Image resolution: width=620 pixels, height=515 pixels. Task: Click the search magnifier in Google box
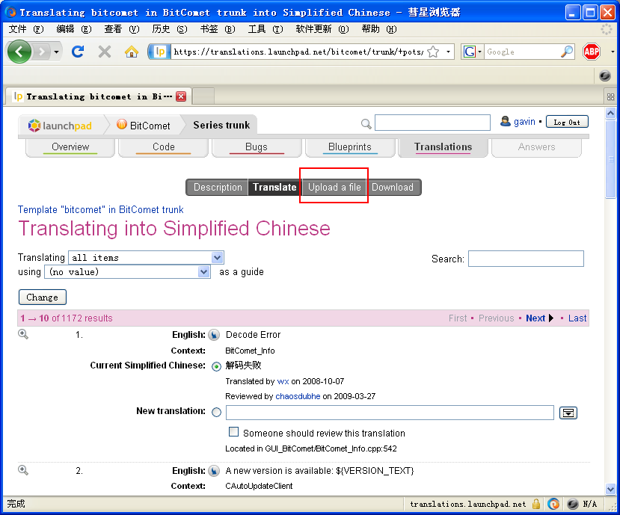coord(567,52)
